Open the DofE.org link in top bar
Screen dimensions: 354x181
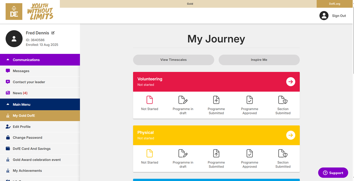[x=334, y=4]
